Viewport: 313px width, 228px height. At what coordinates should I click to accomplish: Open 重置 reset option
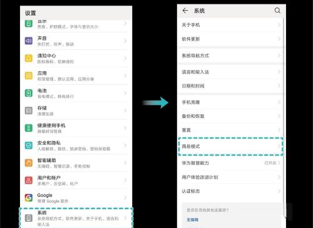pyautogui.click(x=230, y=130)
